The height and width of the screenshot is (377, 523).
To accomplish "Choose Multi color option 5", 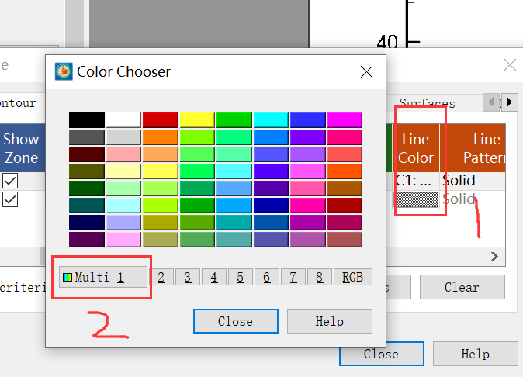I will pos(240,277).
